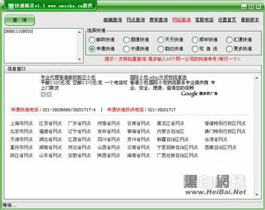Click the info window scroll-down arrow
This screenshot has width=265, height=210.
pos(257,195)
